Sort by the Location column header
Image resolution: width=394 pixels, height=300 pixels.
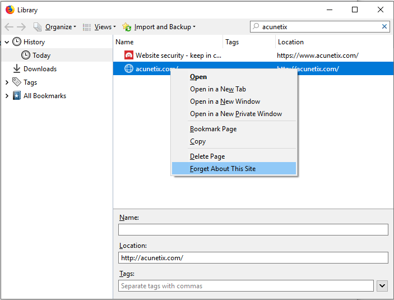[335, 42]
